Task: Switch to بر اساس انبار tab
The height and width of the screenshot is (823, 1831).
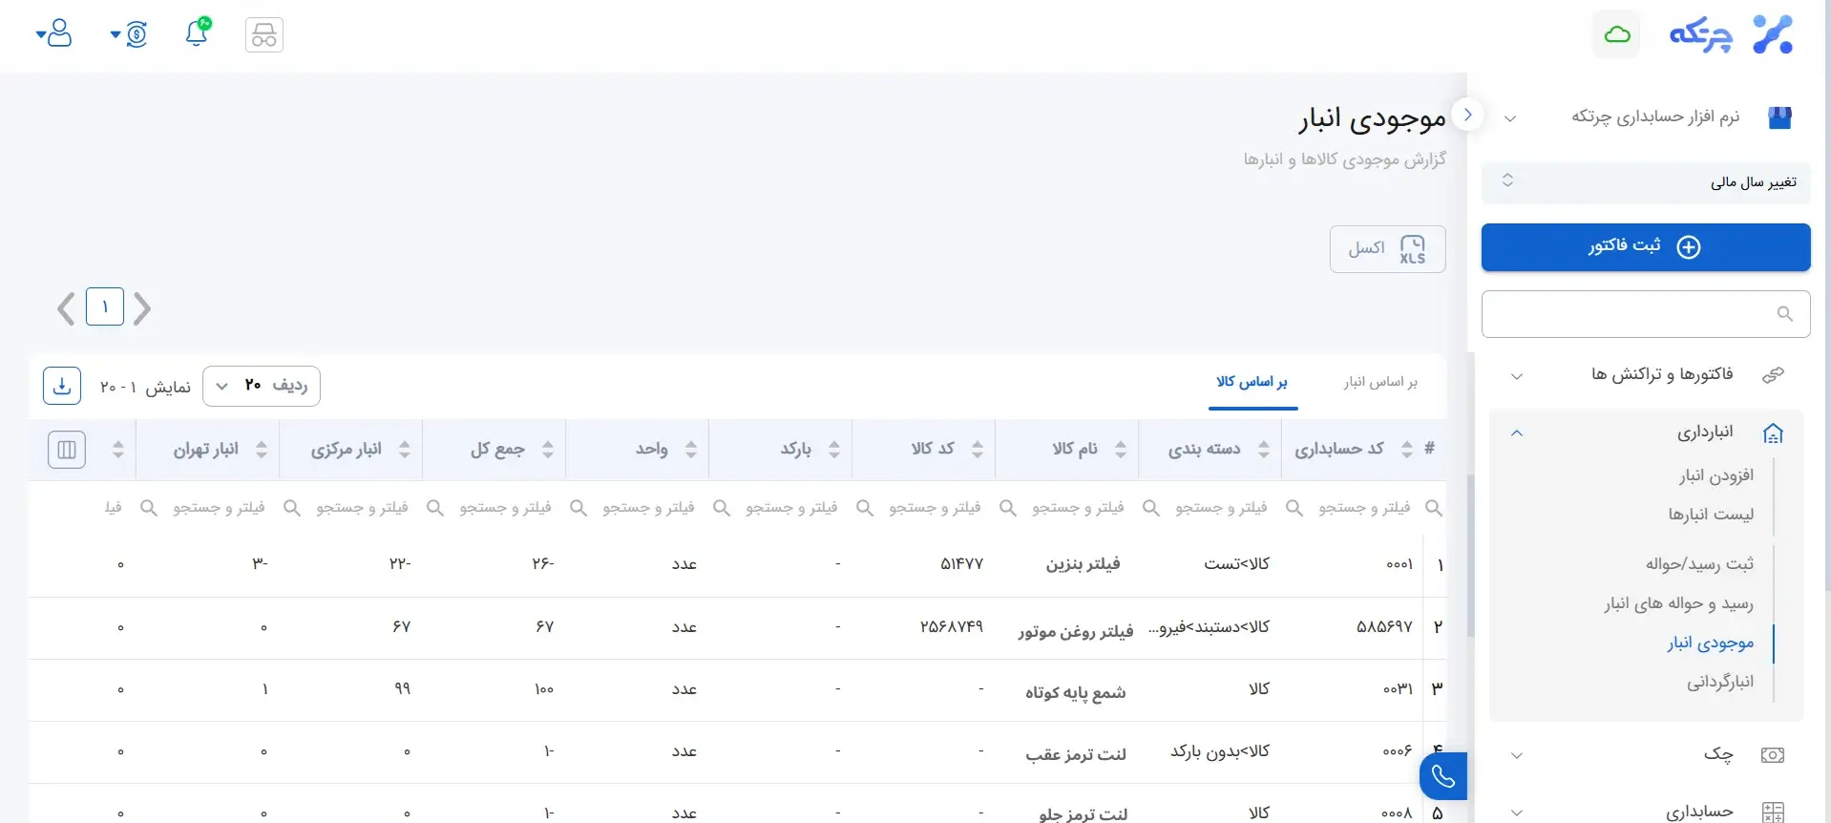Action: 1380,382
